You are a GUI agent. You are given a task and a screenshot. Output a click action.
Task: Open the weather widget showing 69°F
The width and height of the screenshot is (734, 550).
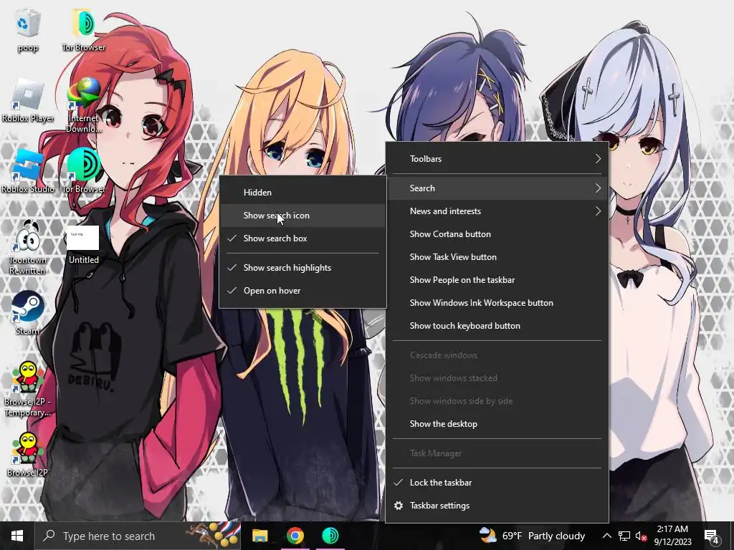click(x=533, y=536)
